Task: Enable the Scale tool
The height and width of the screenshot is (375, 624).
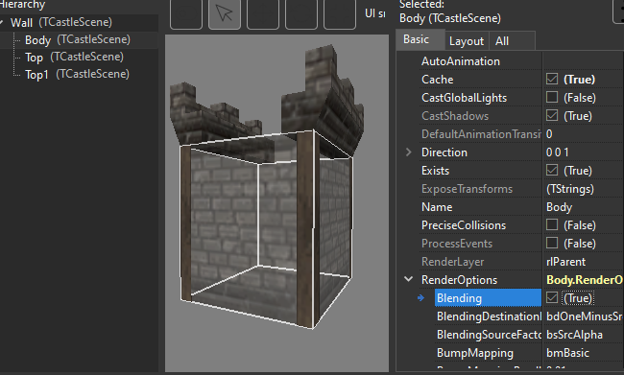Action: pyautogui.click(x=340, y=13)
